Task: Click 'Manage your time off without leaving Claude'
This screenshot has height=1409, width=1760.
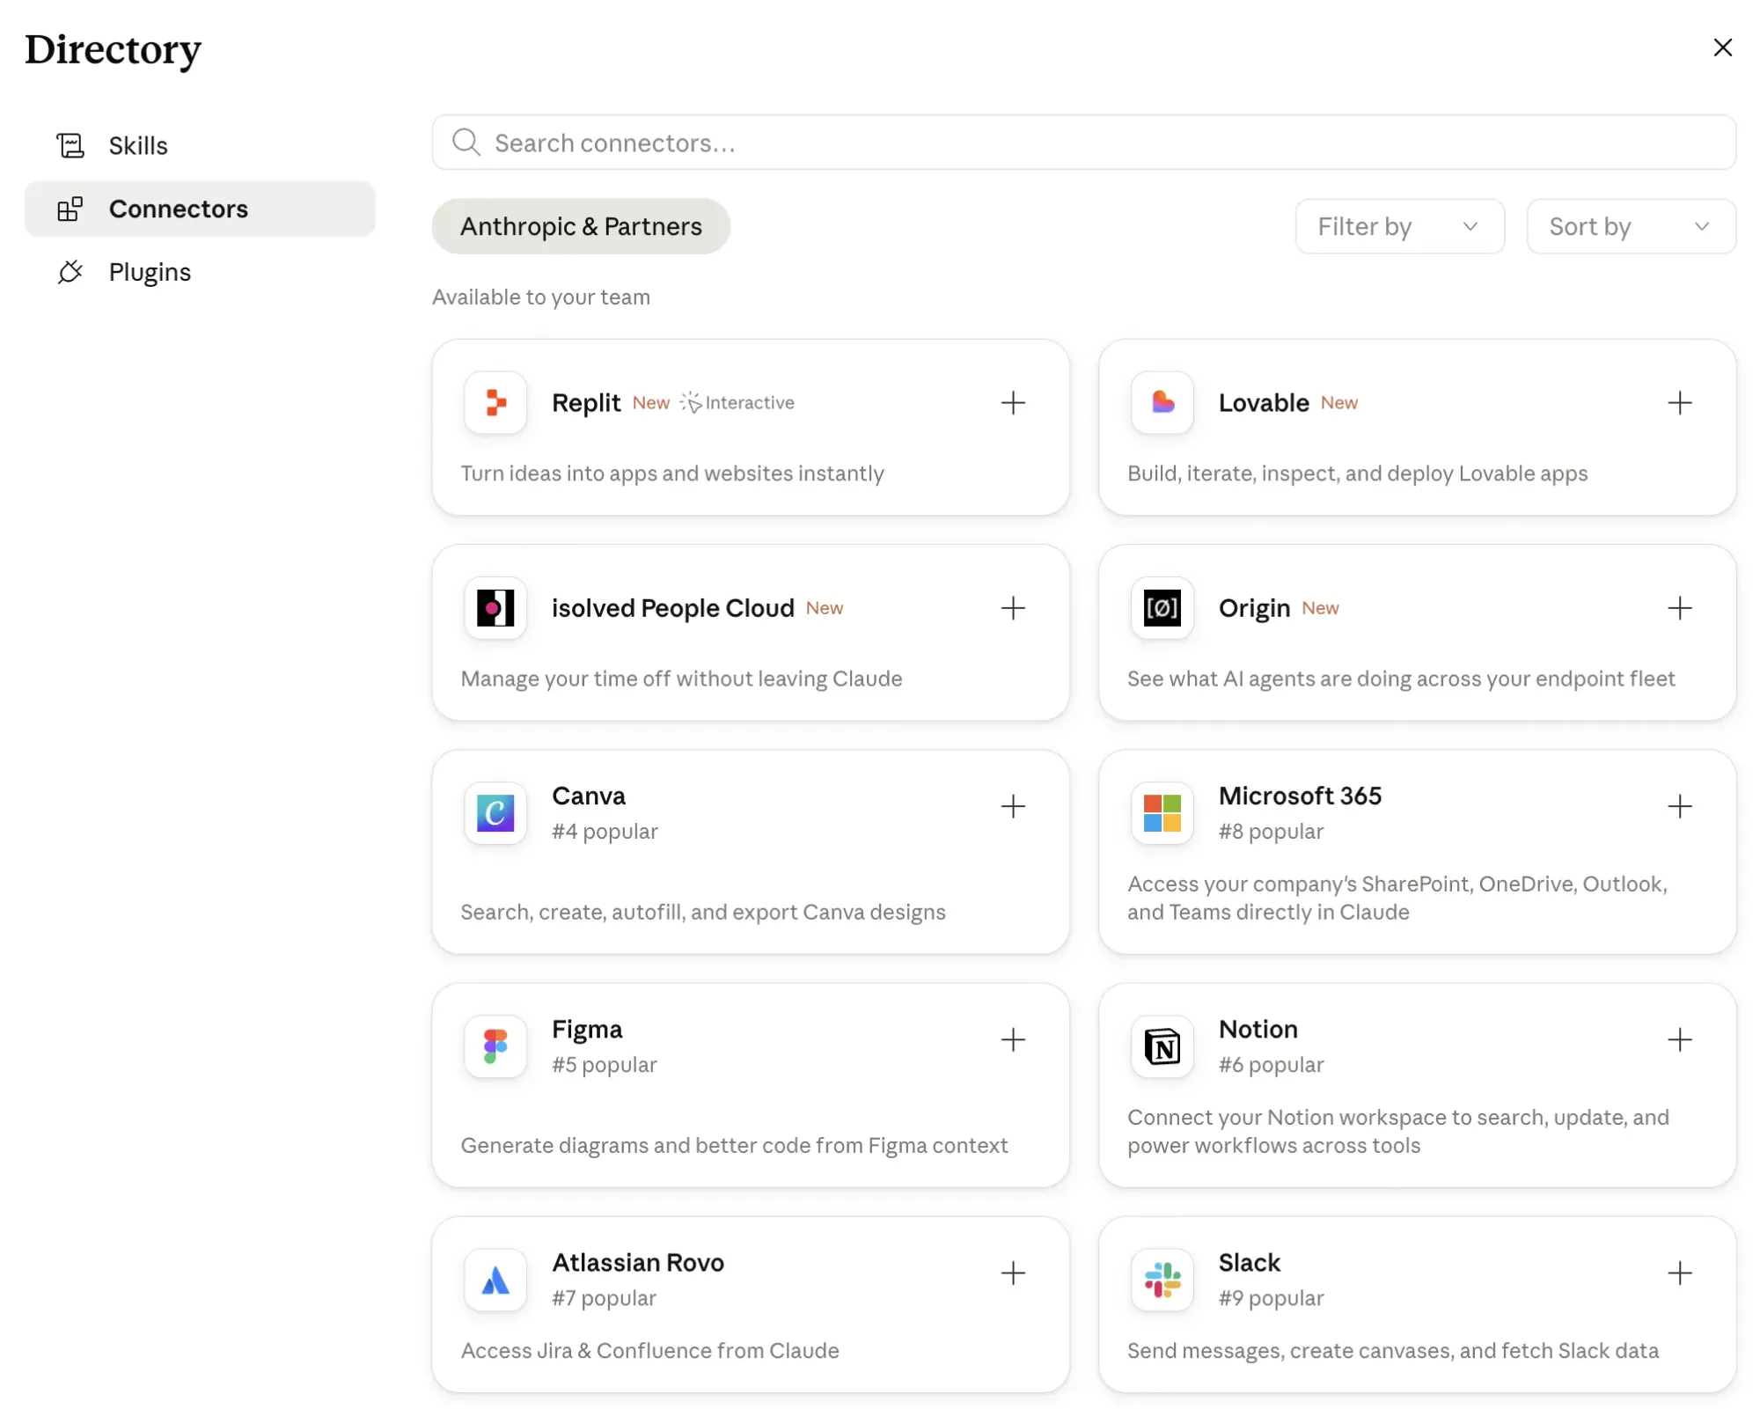Action: 682,679
